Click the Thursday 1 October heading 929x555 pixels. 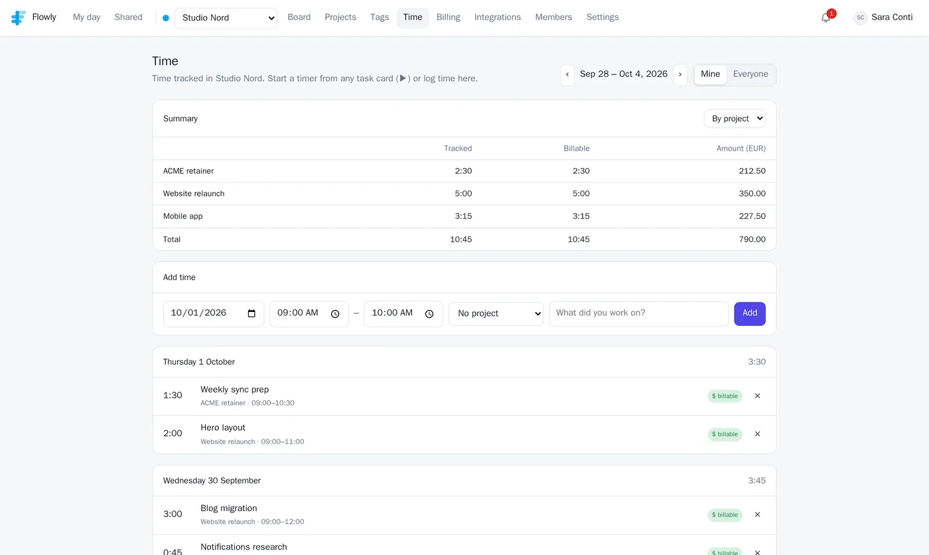click(x=199, y=362)
